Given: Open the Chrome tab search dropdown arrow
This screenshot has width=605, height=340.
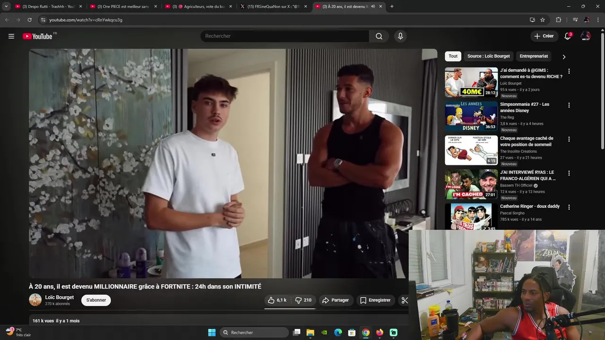Looking at the screenshot, I should [x=6, y=7].
